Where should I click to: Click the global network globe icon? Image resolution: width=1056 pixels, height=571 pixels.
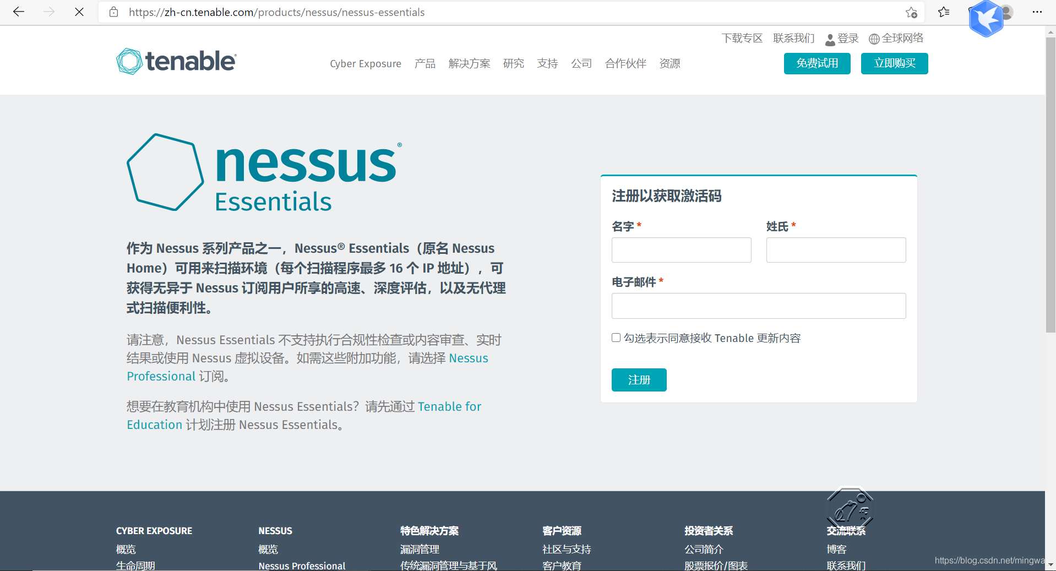(874, 39)
